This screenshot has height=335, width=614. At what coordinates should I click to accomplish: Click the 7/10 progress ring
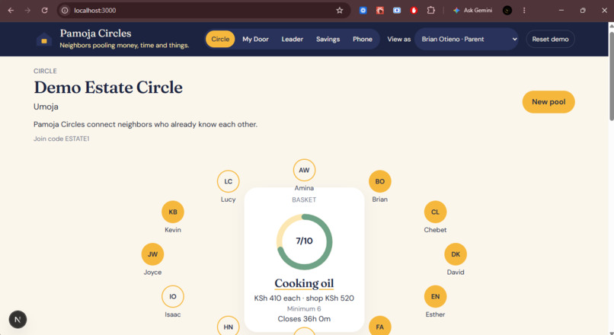[x=304, y=241]
